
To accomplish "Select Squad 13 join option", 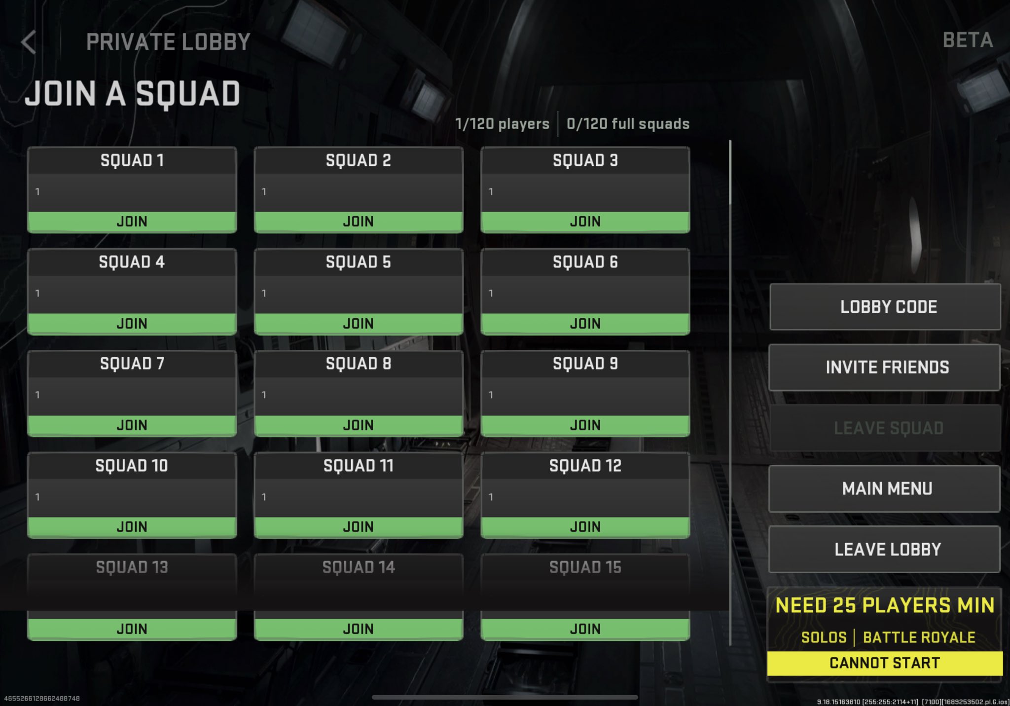I will [132, 629].
